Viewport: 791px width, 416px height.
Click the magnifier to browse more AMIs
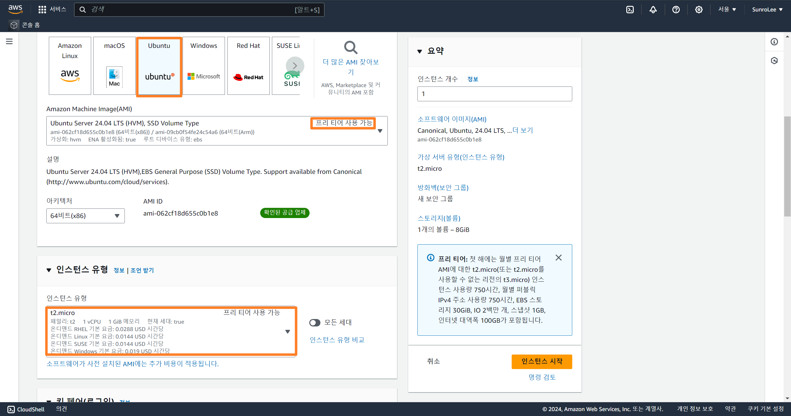(351, 48)
